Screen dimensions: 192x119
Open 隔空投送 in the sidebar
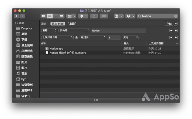(26, 56)
